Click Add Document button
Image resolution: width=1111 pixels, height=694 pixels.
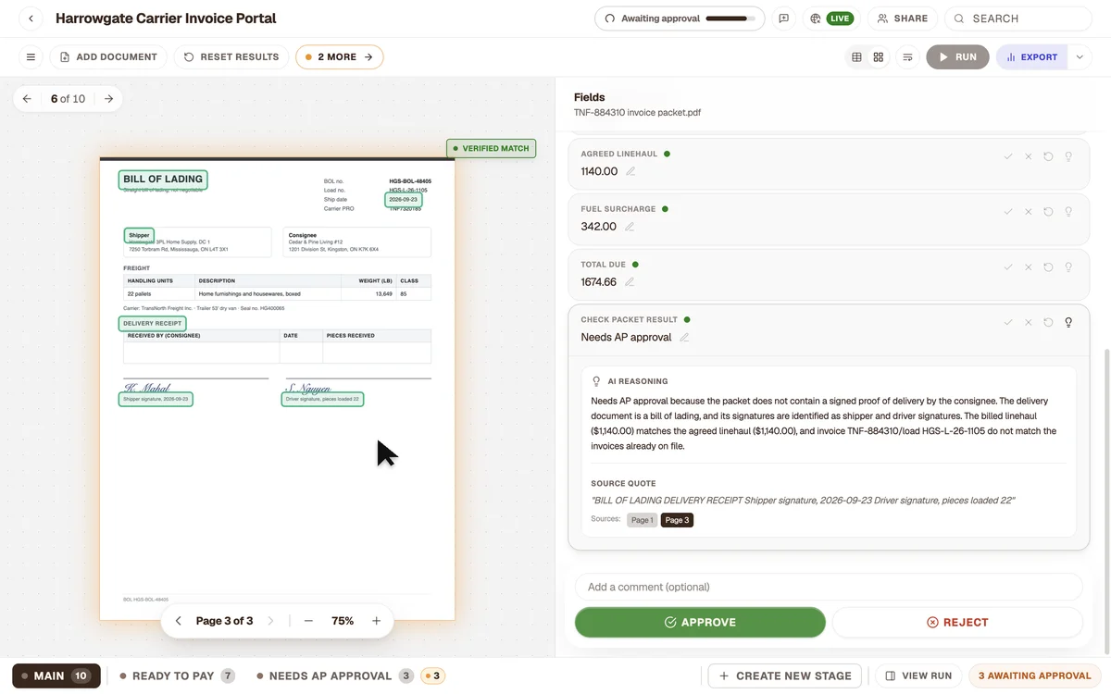coord(108,57)
